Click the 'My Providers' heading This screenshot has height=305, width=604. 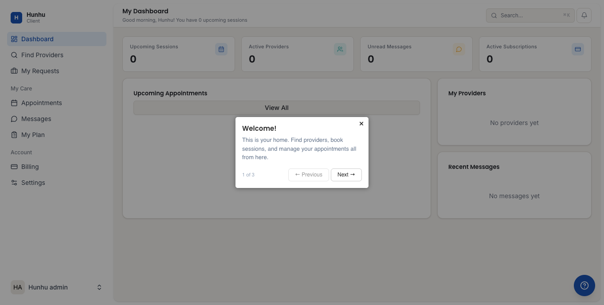point(467,93)
